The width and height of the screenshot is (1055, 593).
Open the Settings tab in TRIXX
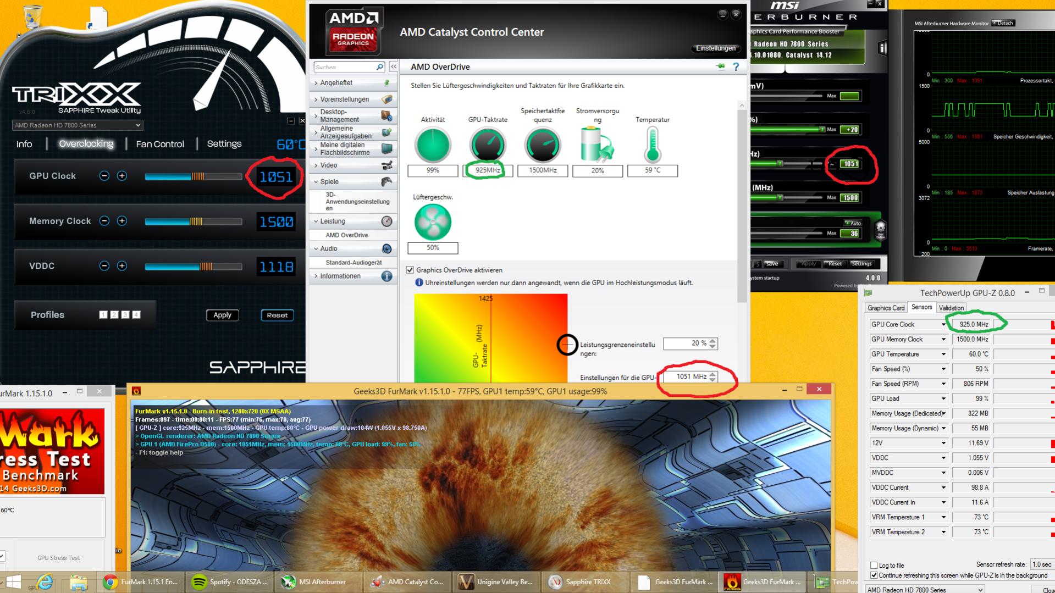tap(224, 144)
